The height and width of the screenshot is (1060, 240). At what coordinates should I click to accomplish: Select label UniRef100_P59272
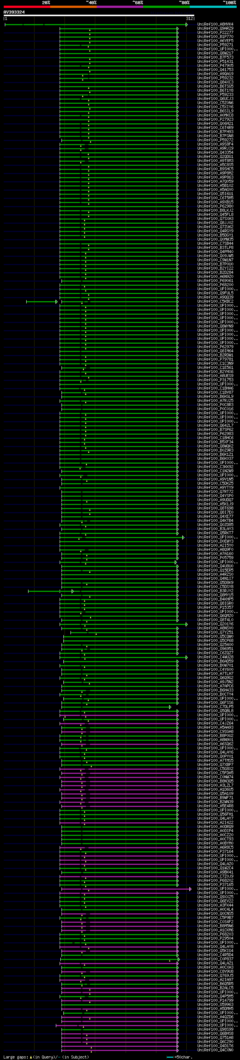[x=215, y=140]
